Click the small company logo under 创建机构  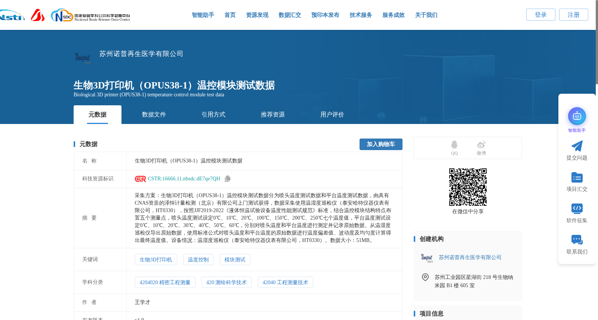click(x=426, y=258)
